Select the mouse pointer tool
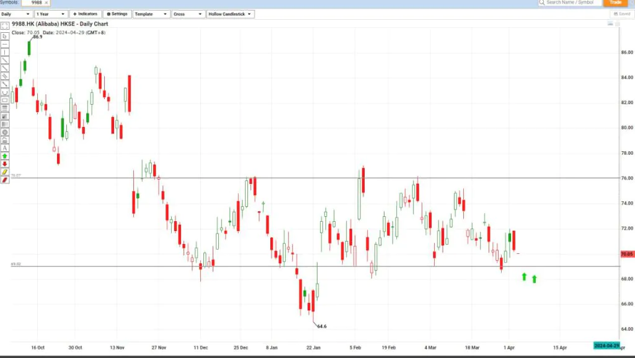Screen dimensions: 635x358 [x=5, y=36]
